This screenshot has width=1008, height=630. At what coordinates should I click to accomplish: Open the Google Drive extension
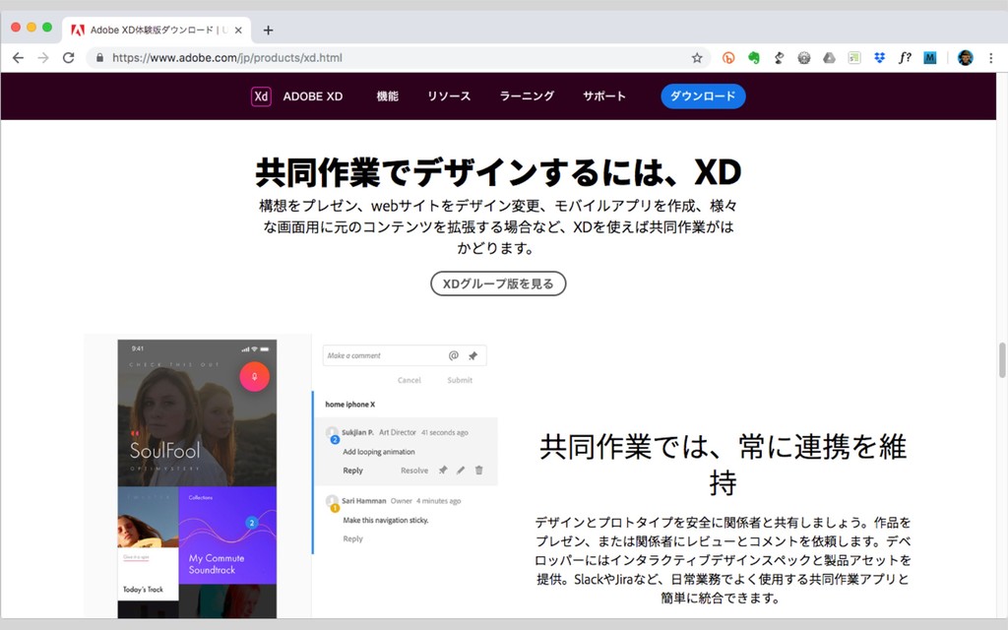(829, 58)
